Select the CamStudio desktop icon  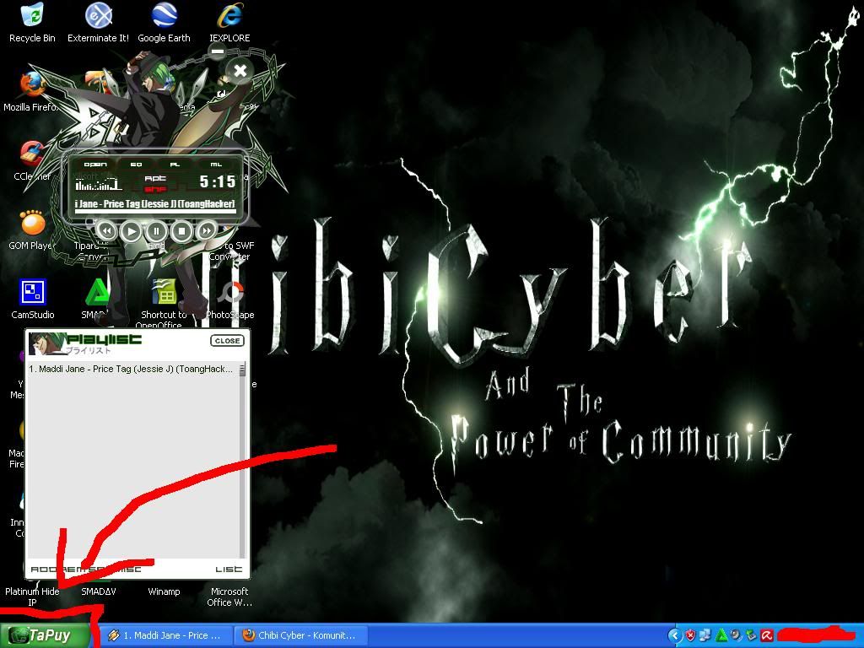33,300
